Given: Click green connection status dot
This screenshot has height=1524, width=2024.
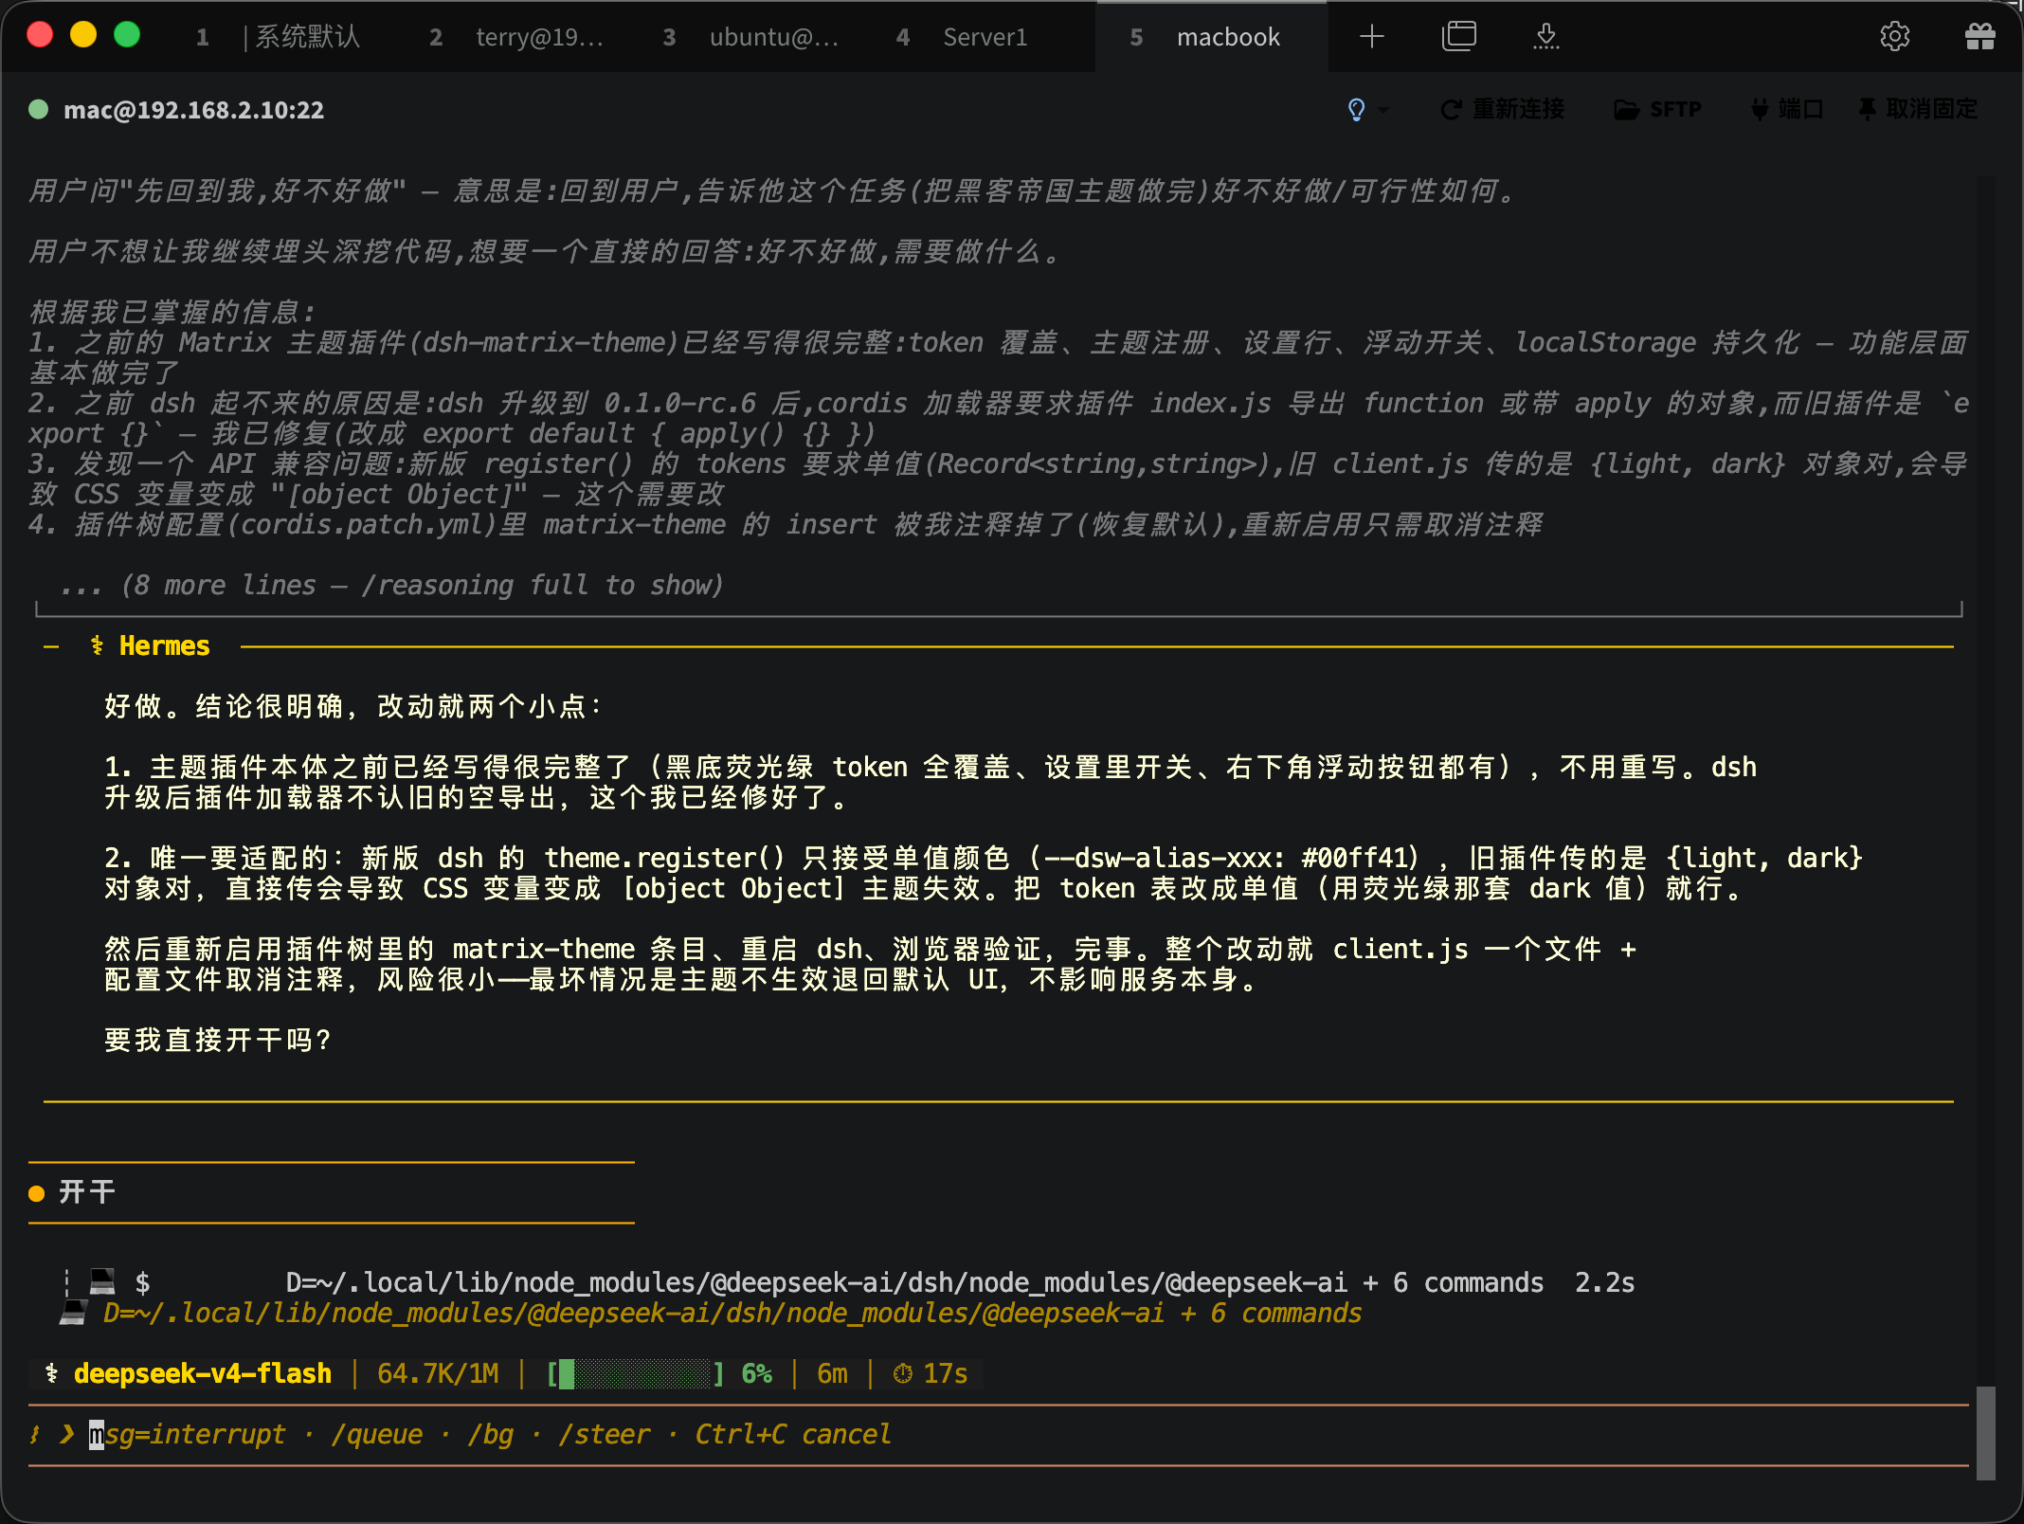Looking at the screenshot, I should 39,110.
